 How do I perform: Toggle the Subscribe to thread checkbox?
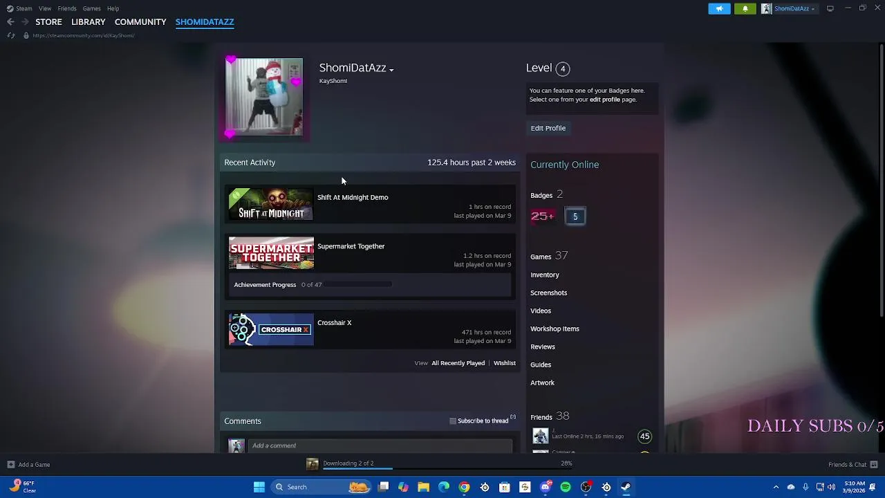tap(453, 421)
